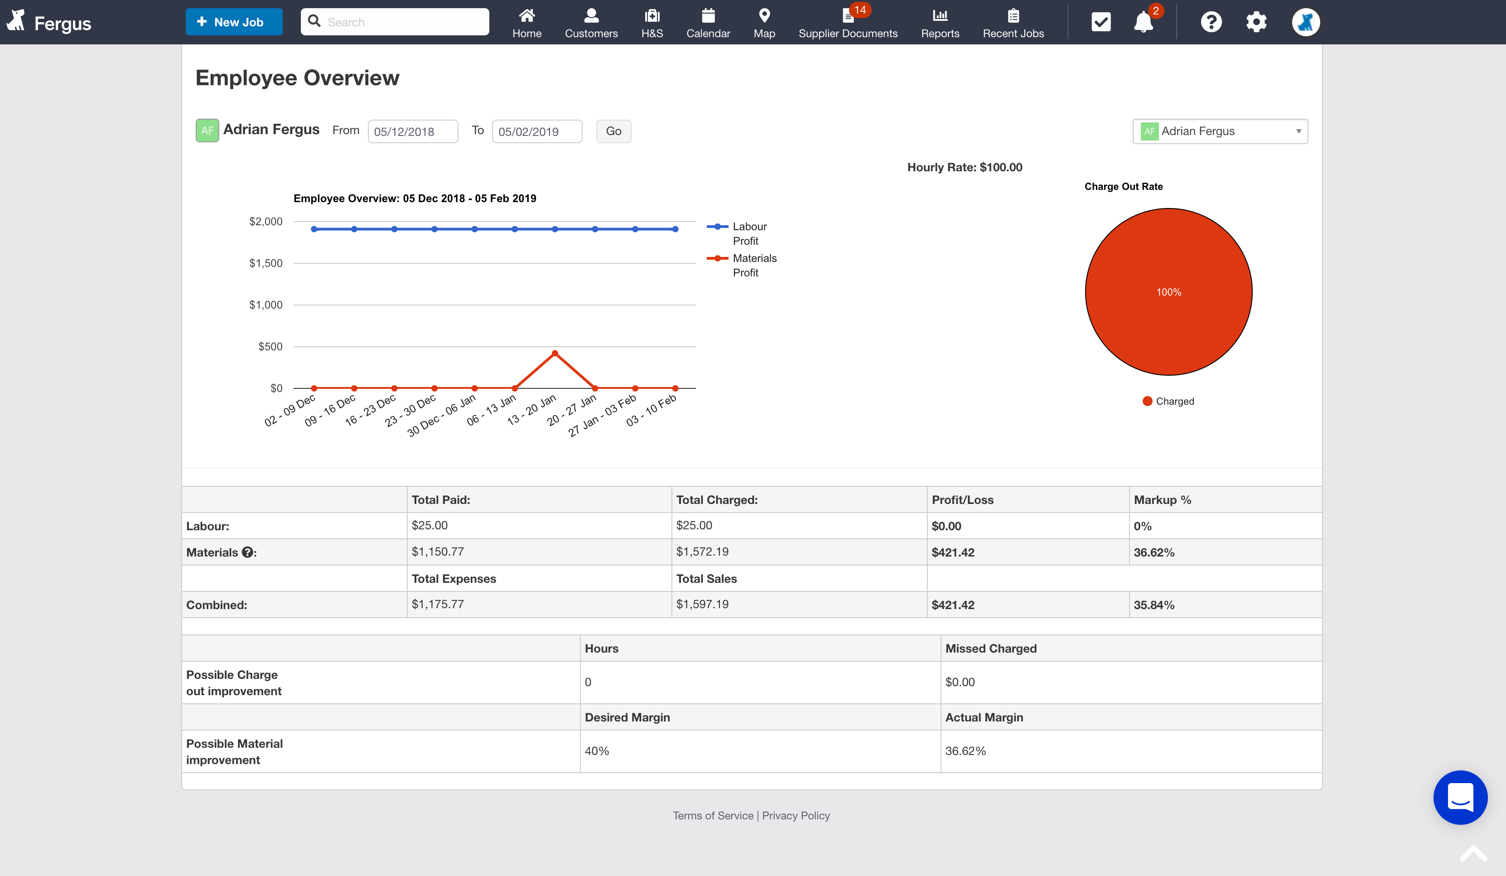
Task: Open the settings gear
Action: pyautogui.click(x=1256, y=22)
